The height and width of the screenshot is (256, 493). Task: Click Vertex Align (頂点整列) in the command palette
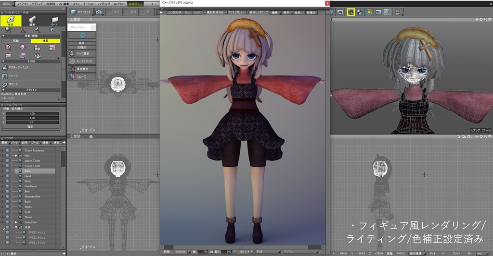click(82, 69)
